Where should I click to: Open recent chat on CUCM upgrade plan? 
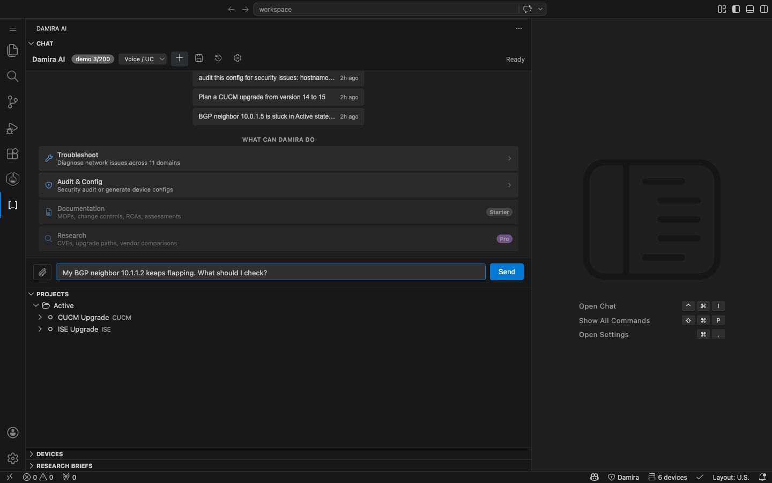click(278, 97)
